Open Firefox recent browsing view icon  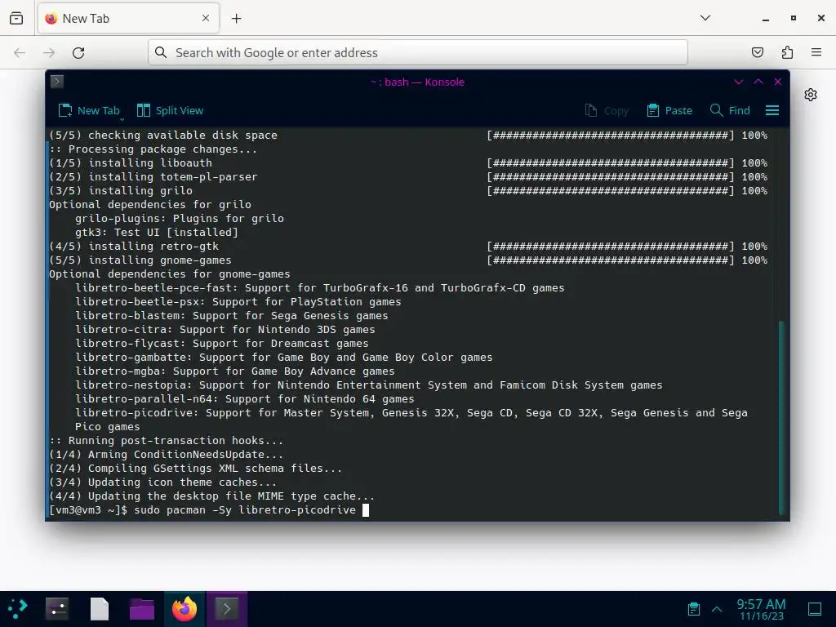tap(16, 18)
